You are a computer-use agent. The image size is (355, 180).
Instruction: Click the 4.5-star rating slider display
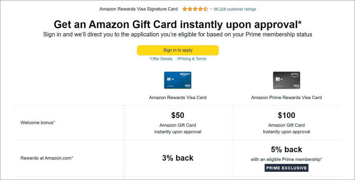(x=195, y=9)
